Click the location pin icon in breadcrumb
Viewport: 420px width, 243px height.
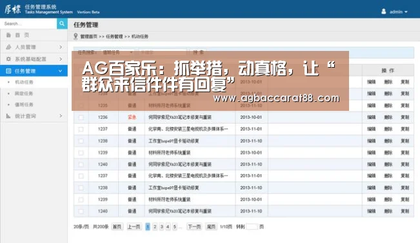click(x=75, y=36)
